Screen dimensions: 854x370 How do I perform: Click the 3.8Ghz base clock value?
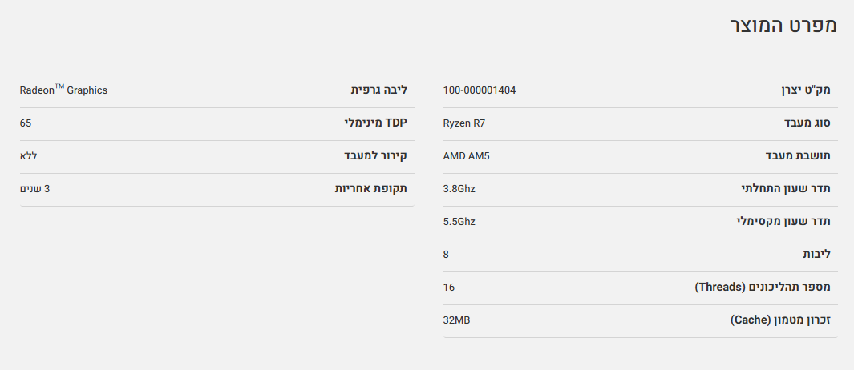pos(459,189)
